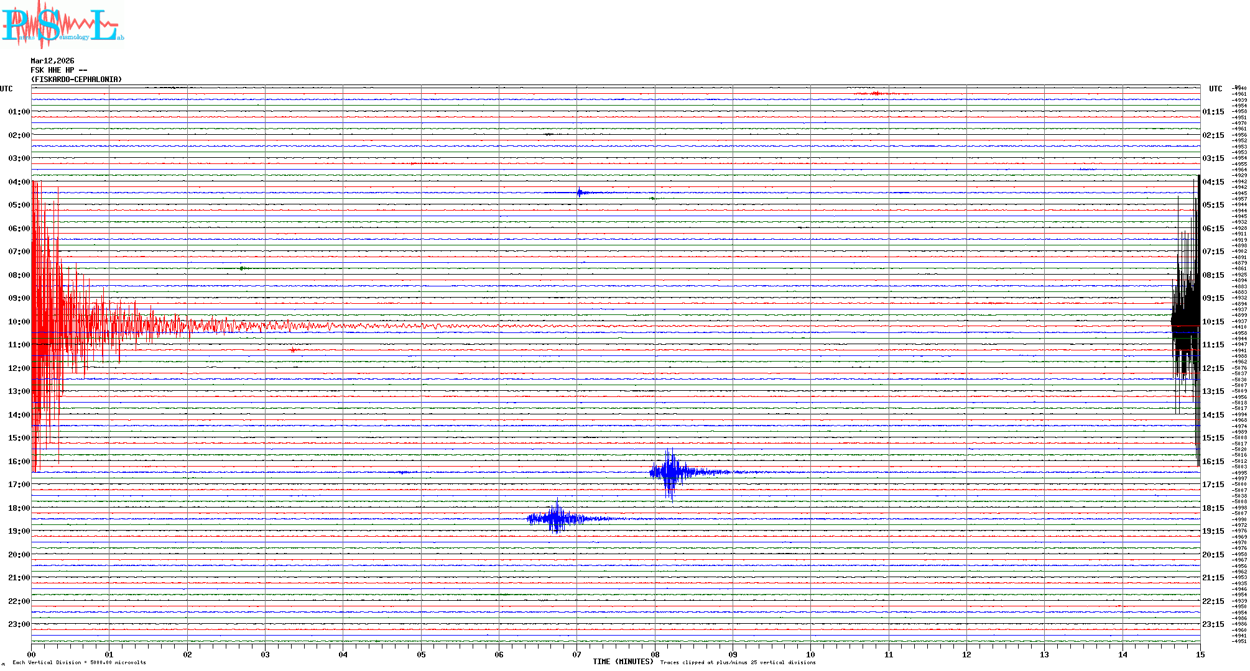Viewport: 1250px width, 671px height.
Task: Click the right UTC axis label
Action: click(1215, 89)
